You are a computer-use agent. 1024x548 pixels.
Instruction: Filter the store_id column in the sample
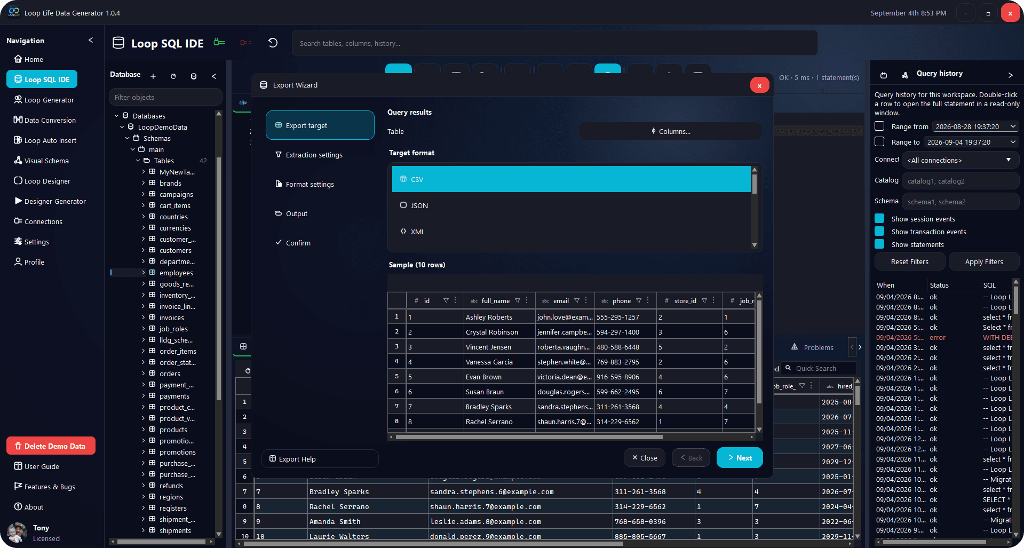pos(704,300)
